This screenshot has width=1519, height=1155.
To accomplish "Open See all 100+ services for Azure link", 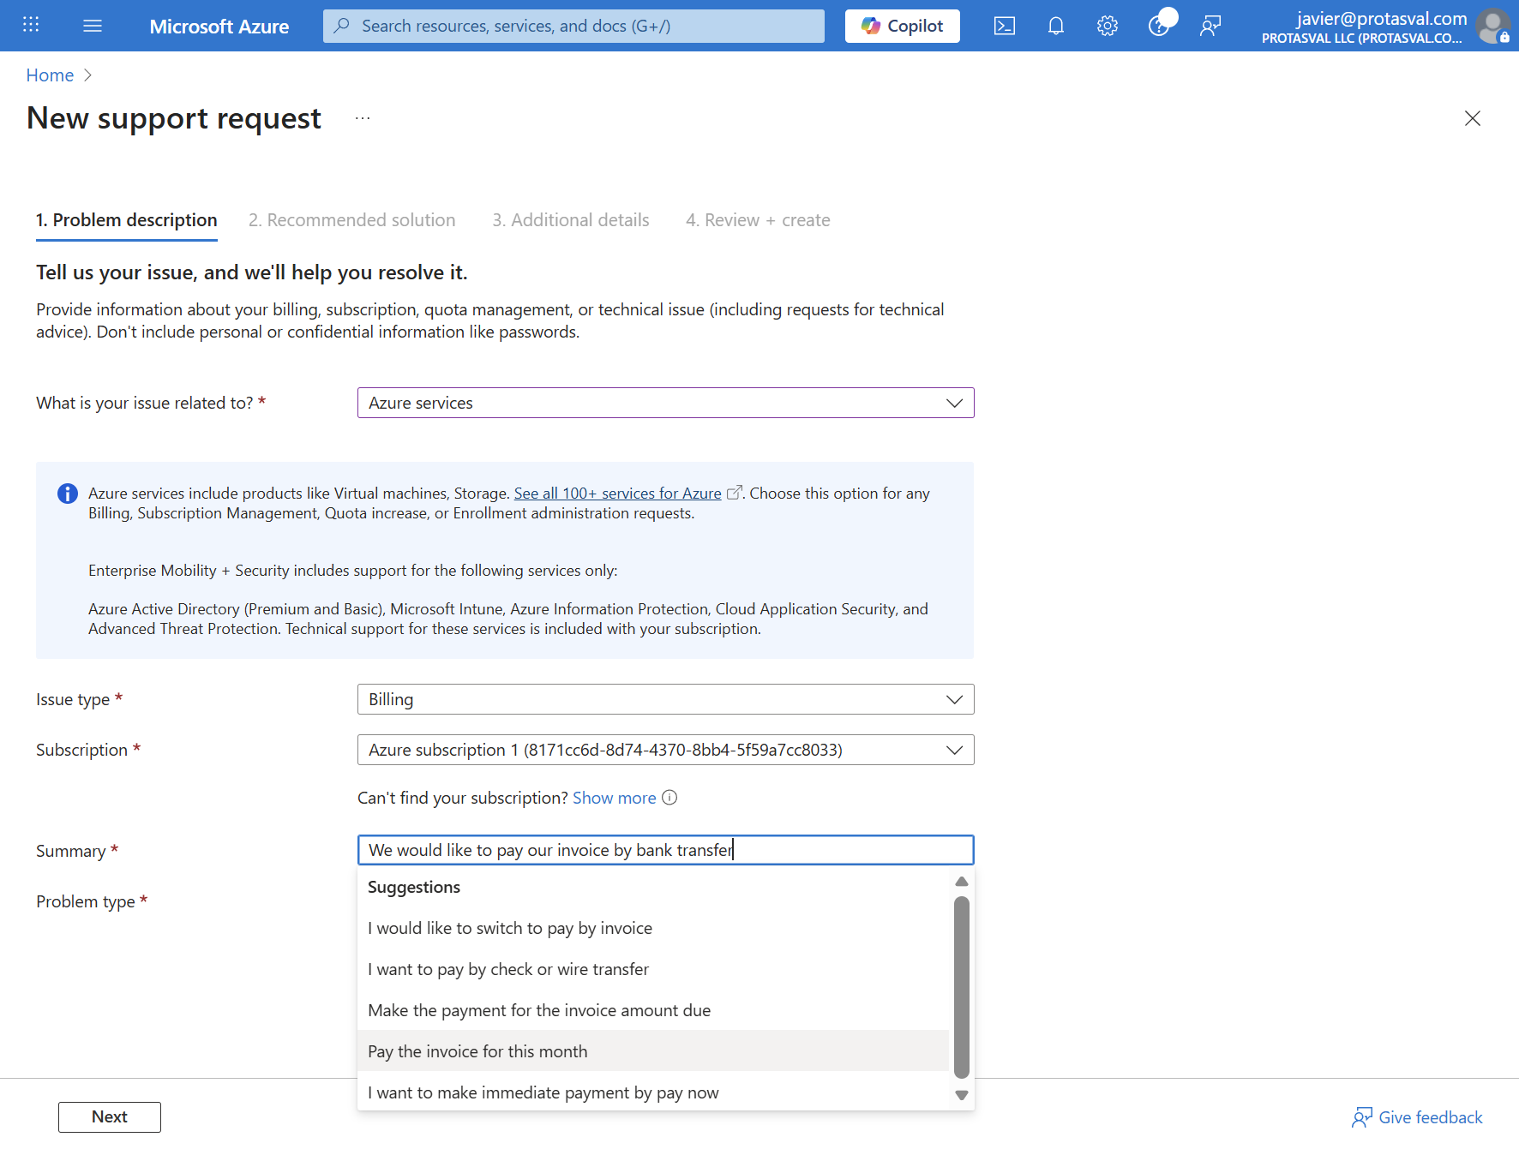I will [x=618, y=494].
